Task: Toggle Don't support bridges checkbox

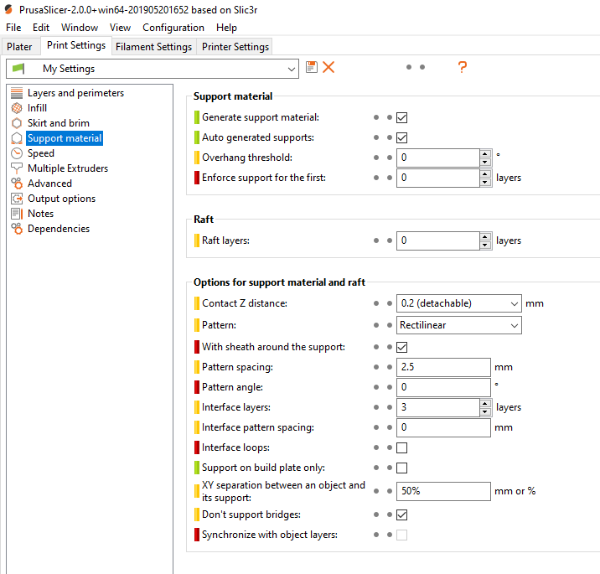Action: tap(401, 515)
